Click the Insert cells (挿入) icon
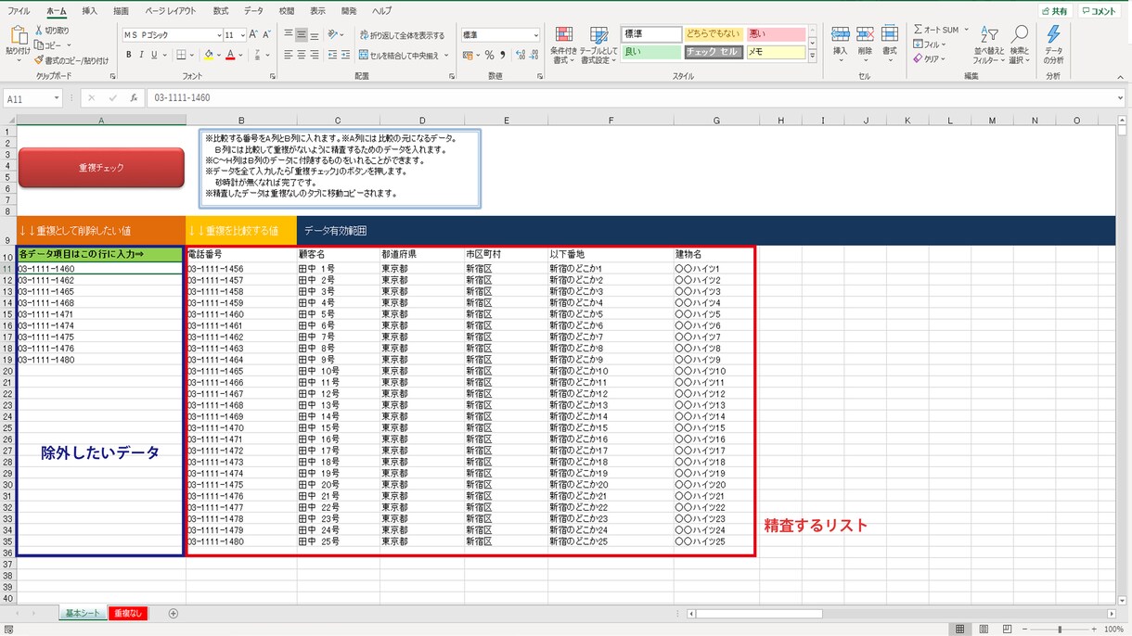 click(841, 34)
